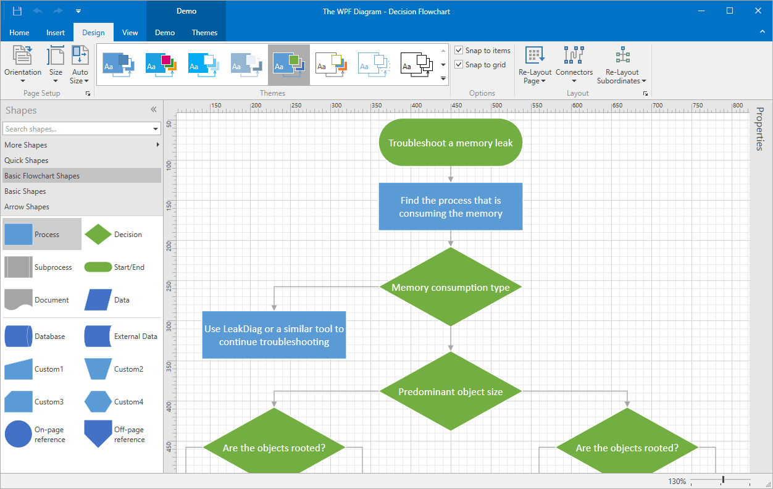
Task: Toggle the Process shape selection
Action: click(x=41, y=233)
